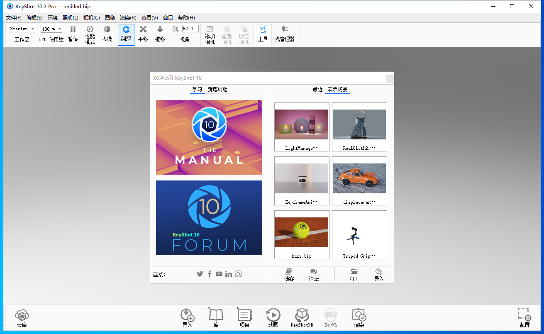The image size is (544, 334).
Task: Open the 渲染(R) menu
Action: [128, 18]
